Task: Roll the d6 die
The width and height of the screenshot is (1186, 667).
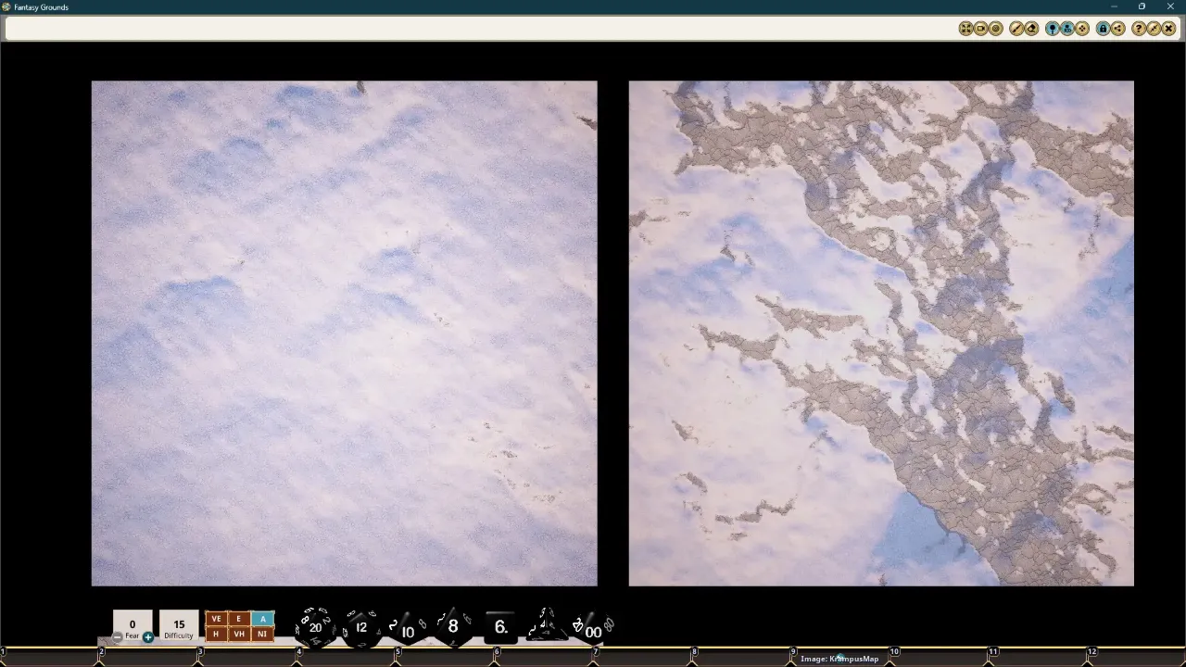Action: 500,626
